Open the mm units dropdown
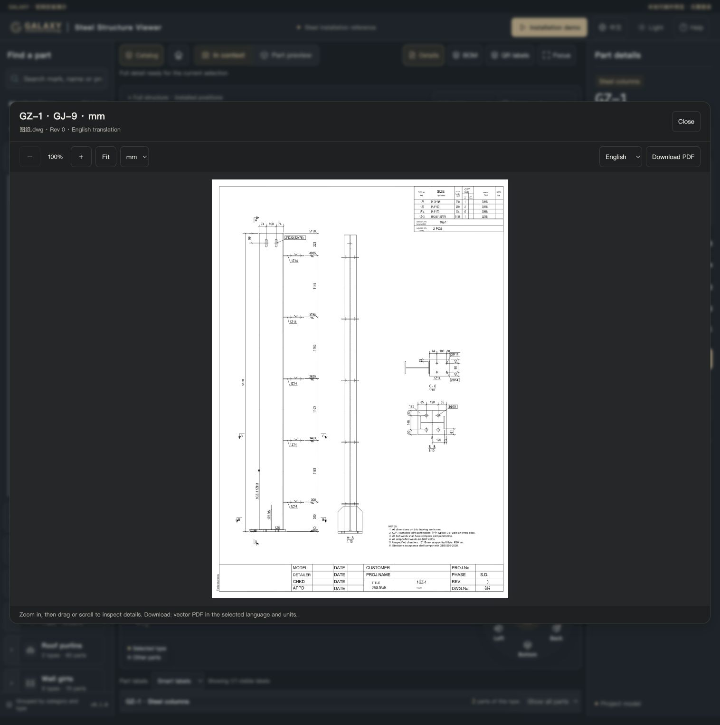The height and width of the screenshot is (725, 720). click(134, 157)
